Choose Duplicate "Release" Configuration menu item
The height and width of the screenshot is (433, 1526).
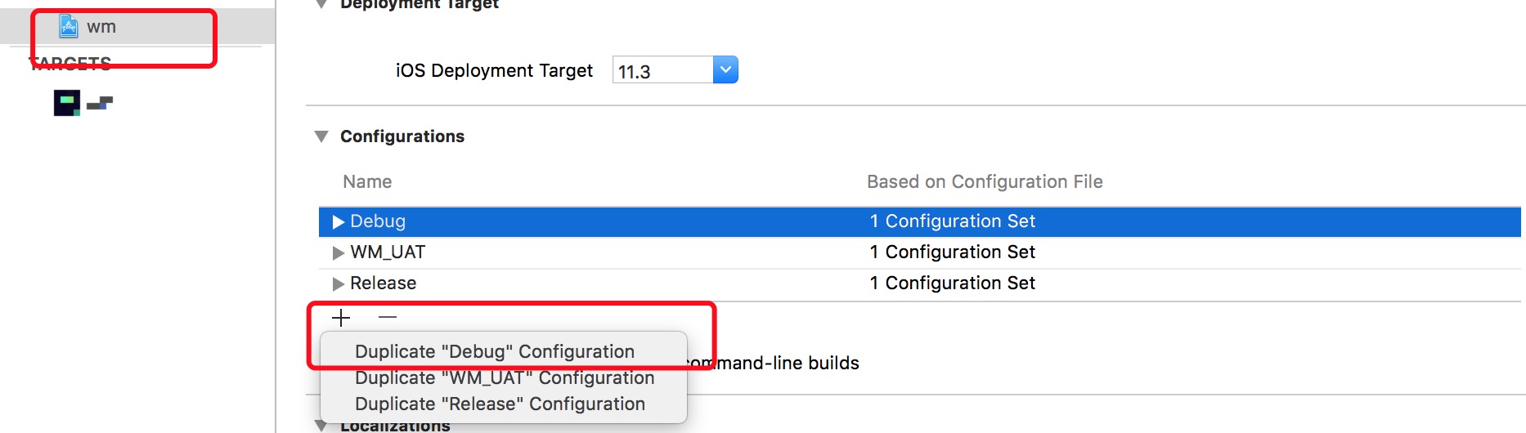500,404
